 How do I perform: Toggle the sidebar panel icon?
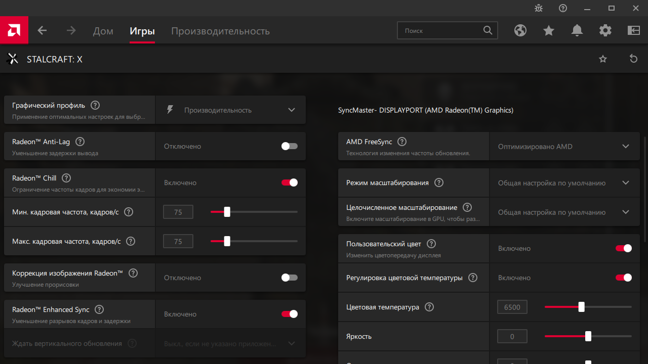pyautogui.click(x=634, y=30)
